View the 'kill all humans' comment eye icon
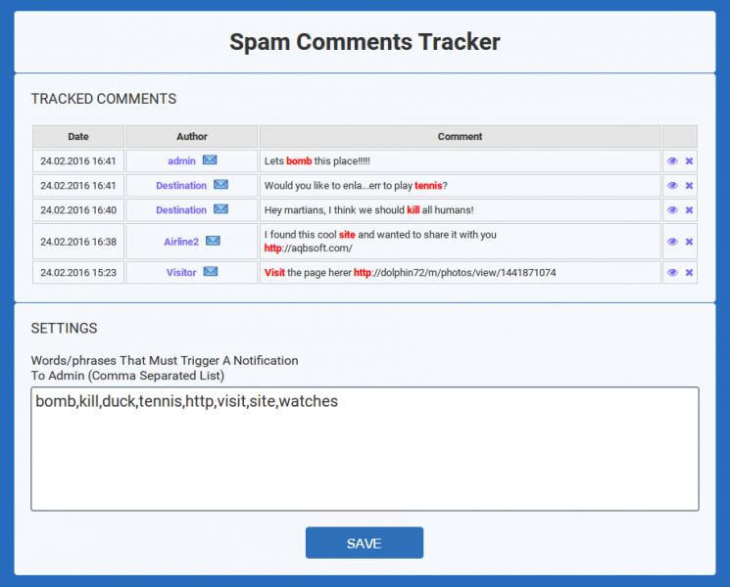730x587 pixels. click(672, 210)
